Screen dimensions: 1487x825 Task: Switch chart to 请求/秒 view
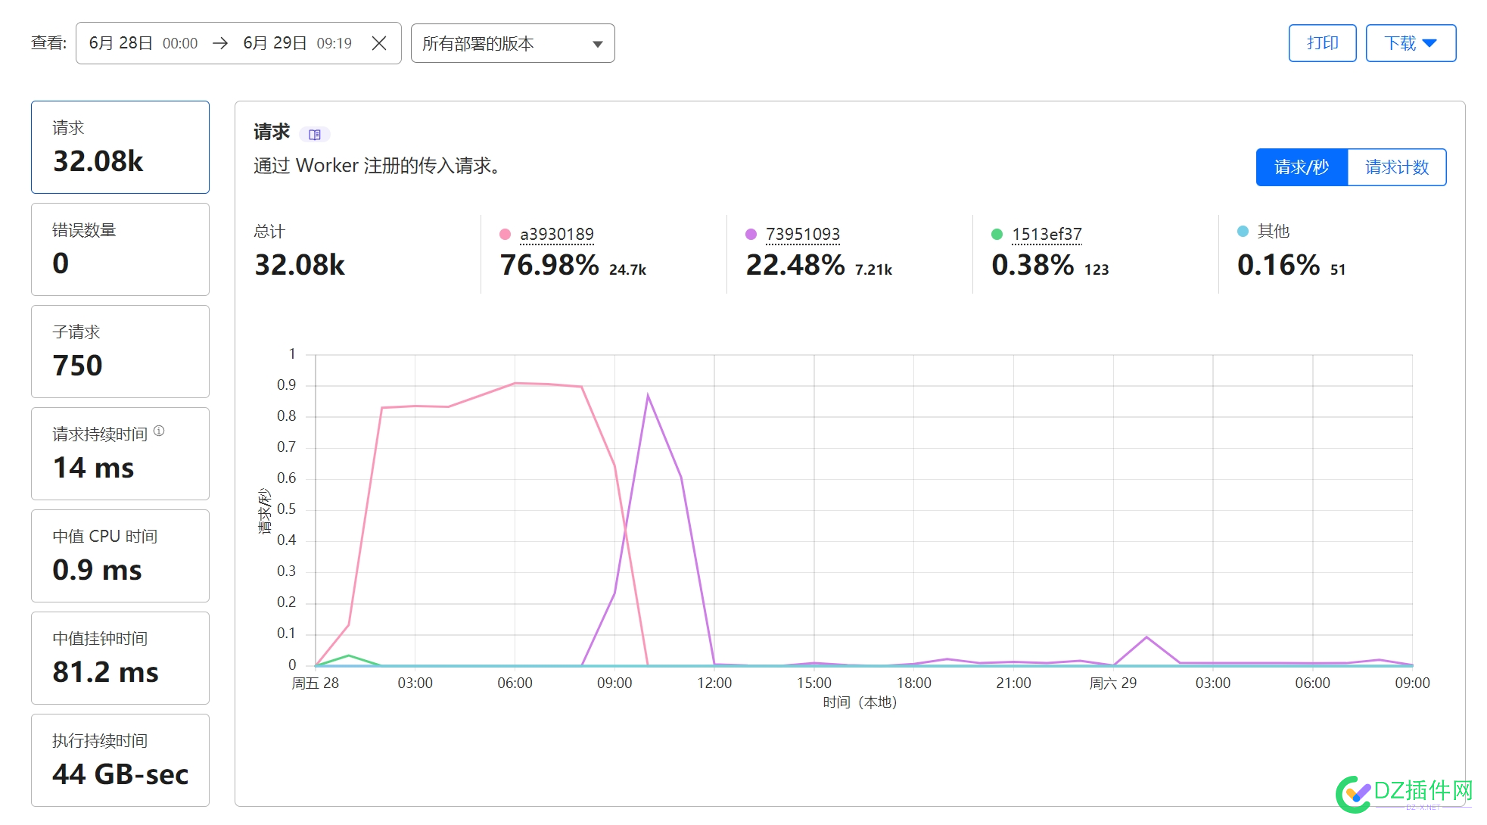(1302, 167)
